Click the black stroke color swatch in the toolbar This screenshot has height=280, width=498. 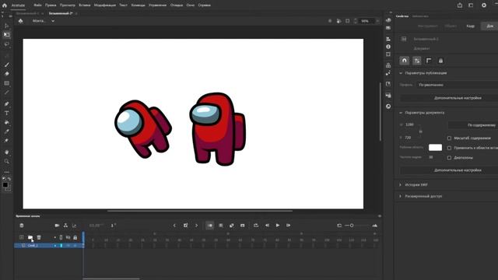click(x=5, y=185)
